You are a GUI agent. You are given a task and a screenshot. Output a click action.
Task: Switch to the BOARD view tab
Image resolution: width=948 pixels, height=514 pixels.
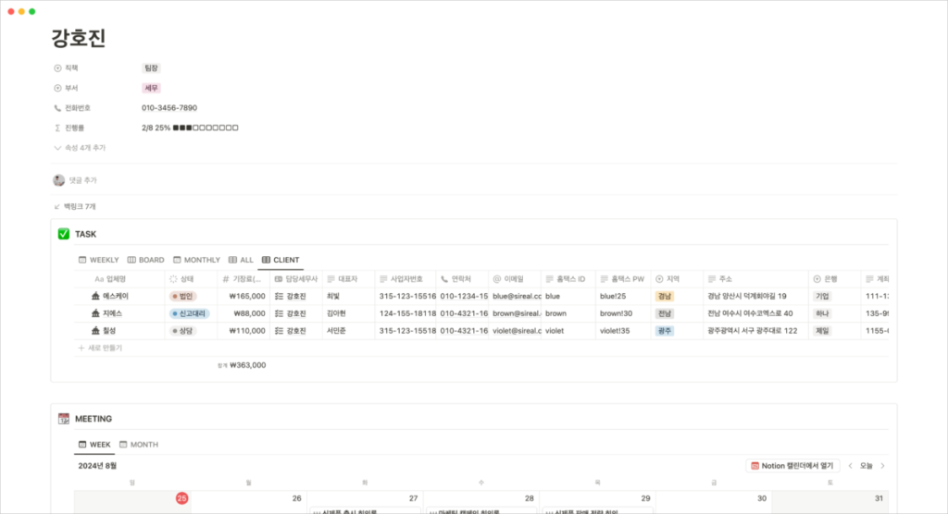click(x=145, y=260)
